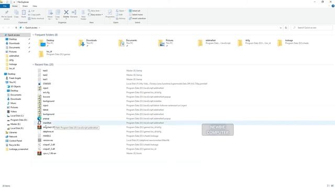Select Videos in navigation pane

(14, 111)
